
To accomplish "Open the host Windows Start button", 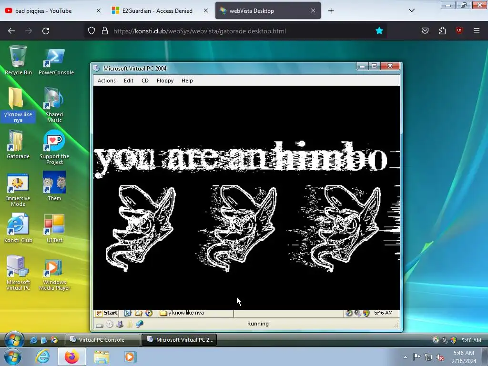I will (13, 357).
